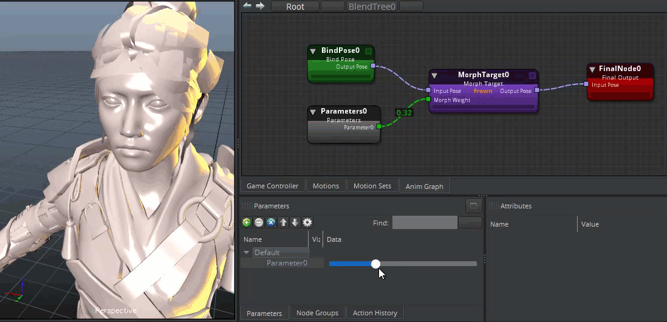The height and width of the screenshot is (322, 667).
Task: Click the Parameter0 slider handle
Action: pyautogui.click(x=375, y=264)
